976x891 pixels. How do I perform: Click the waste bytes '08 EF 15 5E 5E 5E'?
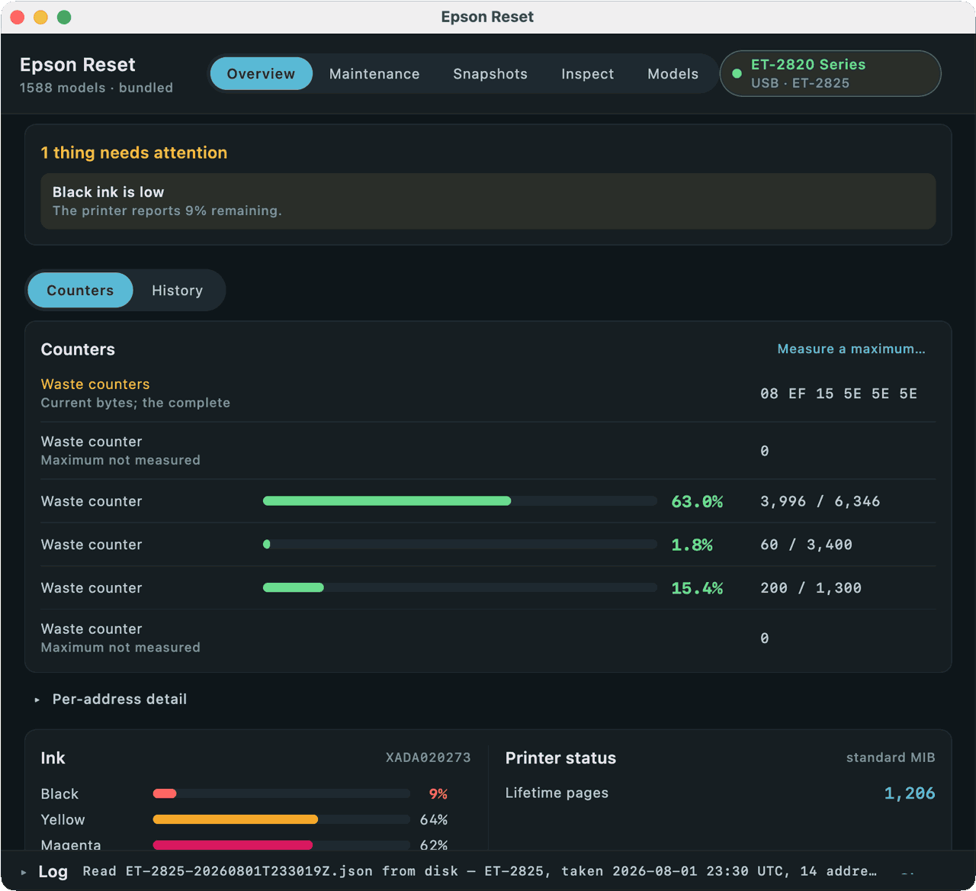839,394
